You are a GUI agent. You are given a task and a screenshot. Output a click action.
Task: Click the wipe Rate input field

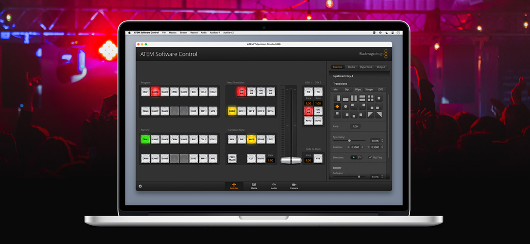[355, 127]
